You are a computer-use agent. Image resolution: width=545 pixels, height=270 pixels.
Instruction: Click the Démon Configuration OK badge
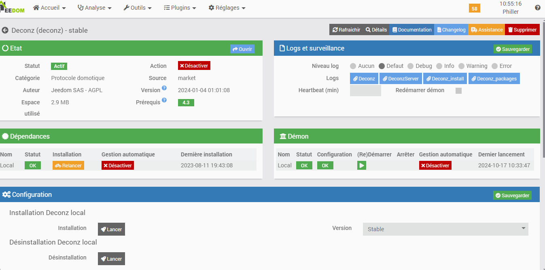tap(325, 165)
